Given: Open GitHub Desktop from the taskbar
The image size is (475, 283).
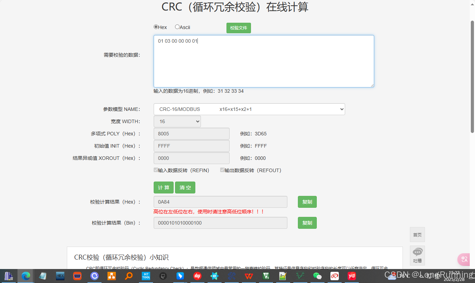Looking at the screenshot, I should [x=163, y=276].
